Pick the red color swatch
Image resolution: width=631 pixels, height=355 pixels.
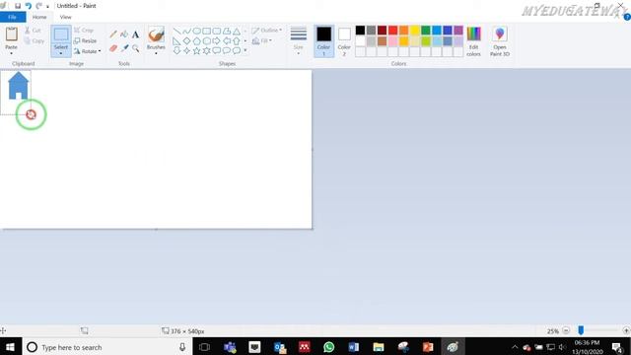click(392, 31)
